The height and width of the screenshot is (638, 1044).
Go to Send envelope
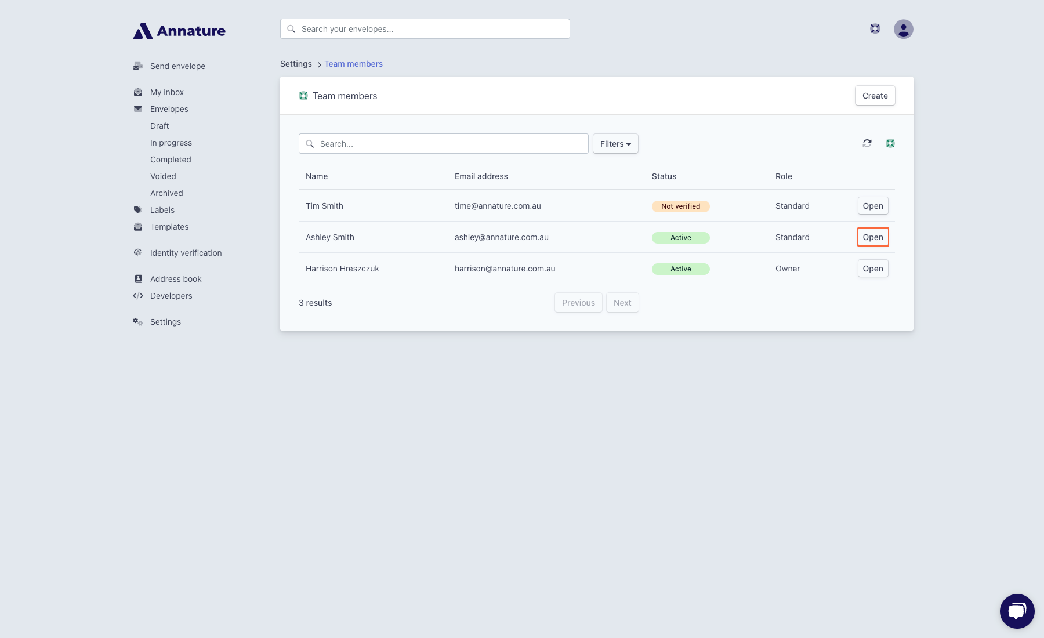[177, 66]
